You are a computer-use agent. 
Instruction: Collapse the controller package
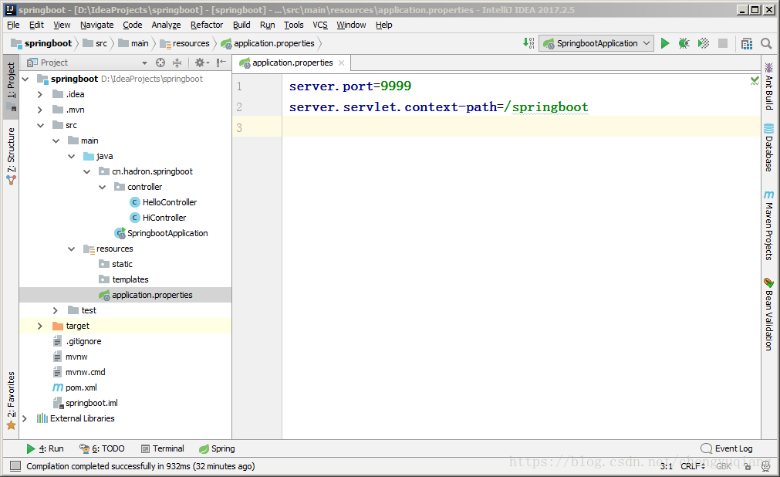[102, 187]
